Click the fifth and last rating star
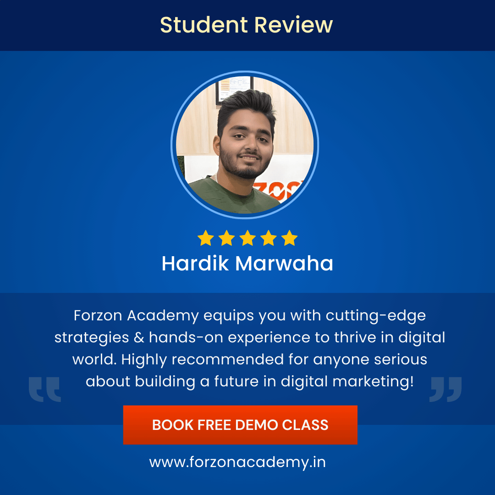This screenshot has height=495, width=495. (x=290, y=238)
